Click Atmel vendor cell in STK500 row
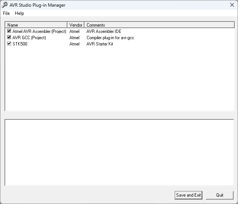The height and width of the screenshot is (204, 238). (x=74, y=44)
